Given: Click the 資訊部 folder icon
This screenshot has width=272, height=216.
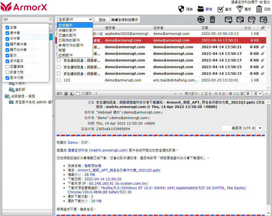Looking at the screenshot, I should (x=11, y=90).
